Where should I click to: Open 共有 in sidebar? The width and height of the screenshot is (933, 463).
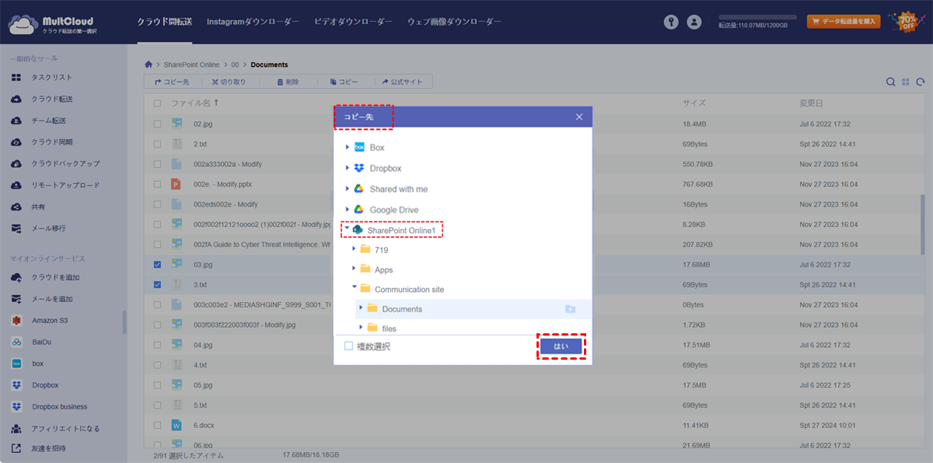tap(38, 207)
